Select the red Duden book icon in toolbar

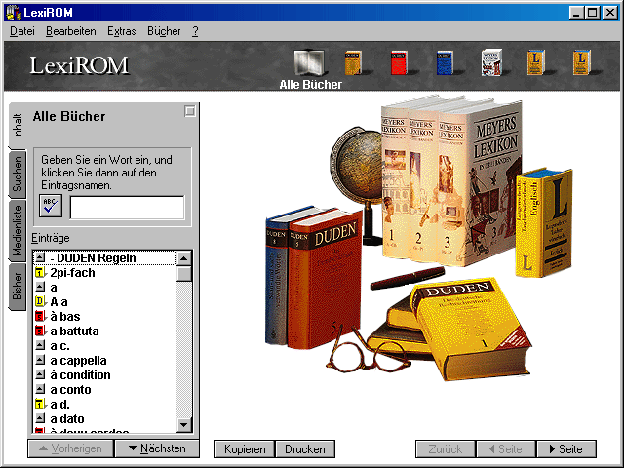pyautogui.click(x=399, y=63)
